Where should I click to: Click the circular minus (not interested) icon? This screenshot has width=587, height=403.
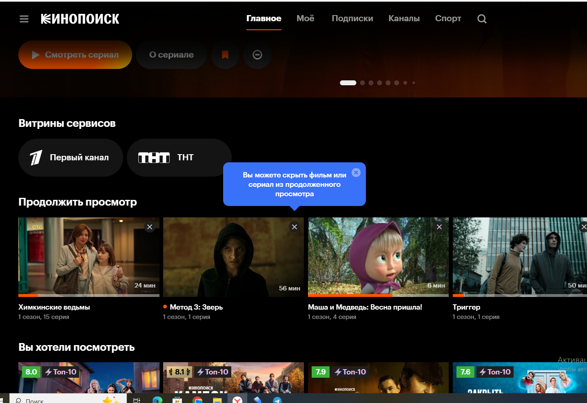257,55
